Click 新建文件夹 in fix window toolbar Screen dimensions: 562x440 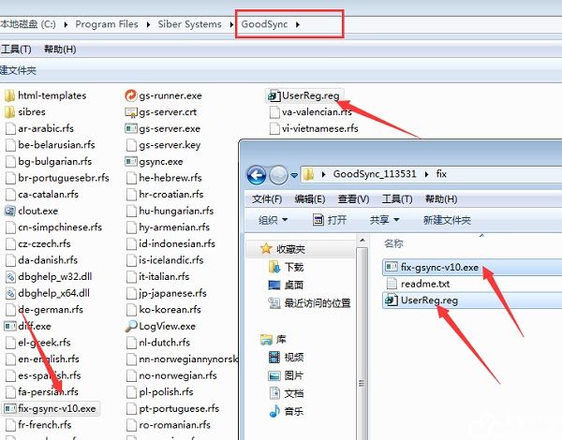pos(447,220)
